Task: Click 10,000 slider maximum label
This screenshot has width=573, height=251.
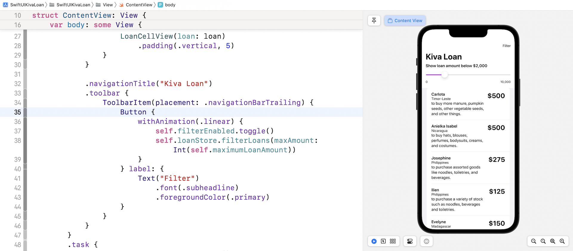Action: (505, 82)
